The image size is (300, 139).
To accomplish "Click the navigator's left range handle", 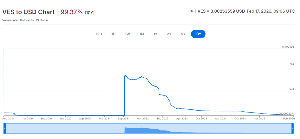I will 4,128.
